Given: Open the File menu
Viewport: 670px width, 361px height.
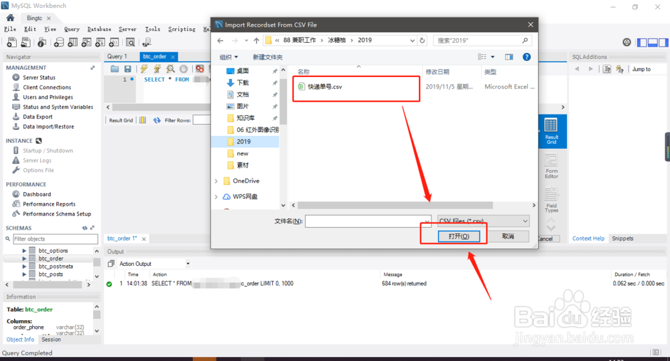Looking at the screenshot, I should [x=10, y=29].
